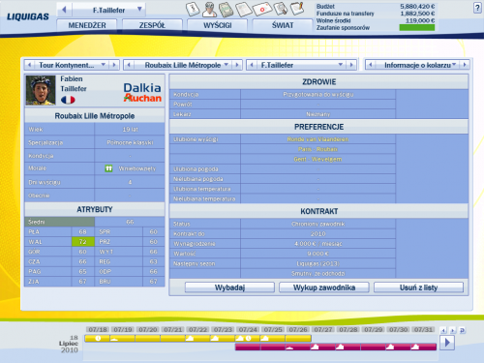
Task: Click the Usuń z listy button
Action: [x=418, y=287]
